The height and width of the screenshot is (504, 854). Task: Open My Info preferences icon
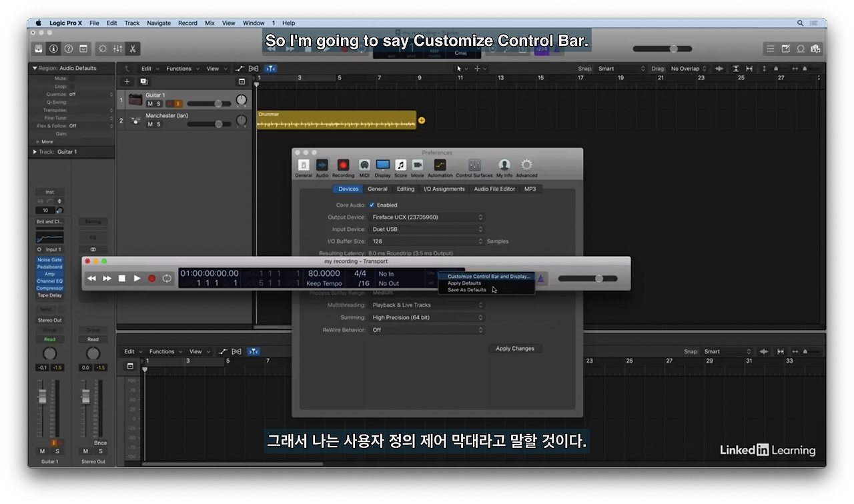[504, 167]
